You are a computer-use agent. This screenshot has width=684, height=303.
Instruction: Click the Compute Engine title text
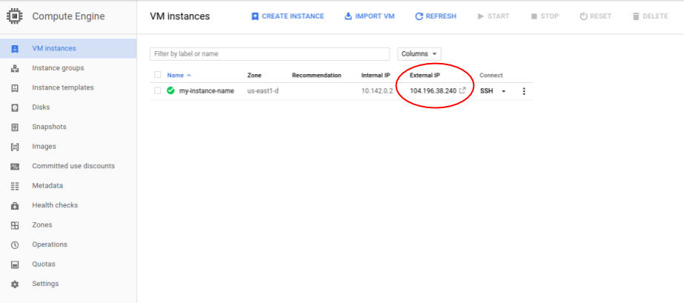point(68,16)
